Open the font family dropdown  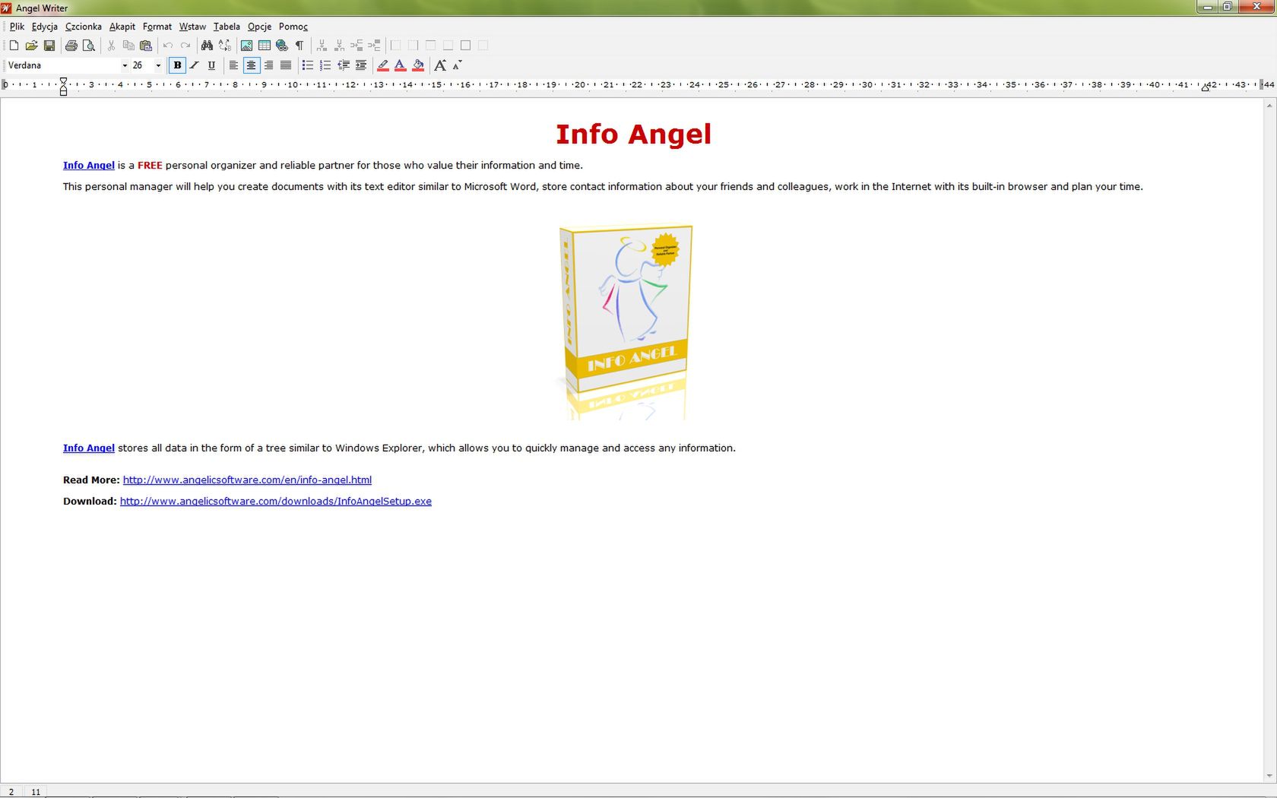point(124,65)
